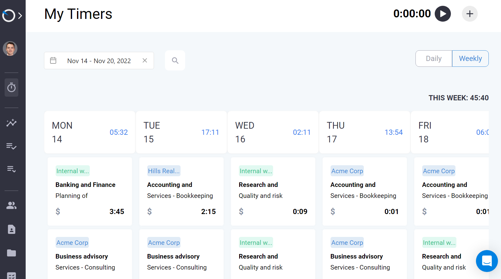501x279 pixels.
Task: Start the timer with the play button
Action: click(443, 14)
